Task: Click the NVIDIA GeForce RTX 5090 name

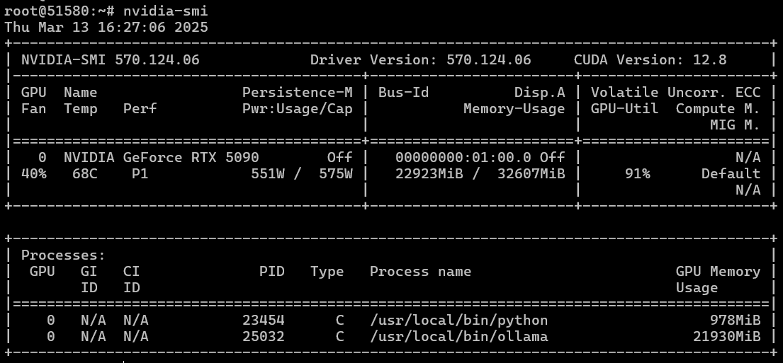Action: click(x=162, y=158)
